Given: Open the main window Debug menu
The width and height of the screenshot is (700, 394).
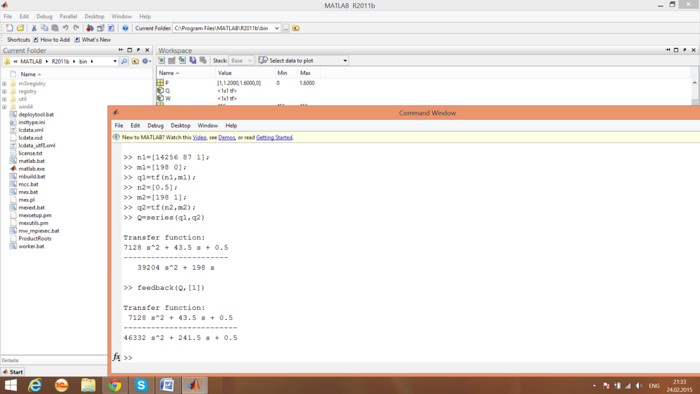Looking at the screenshot, I should click(44, 16).
